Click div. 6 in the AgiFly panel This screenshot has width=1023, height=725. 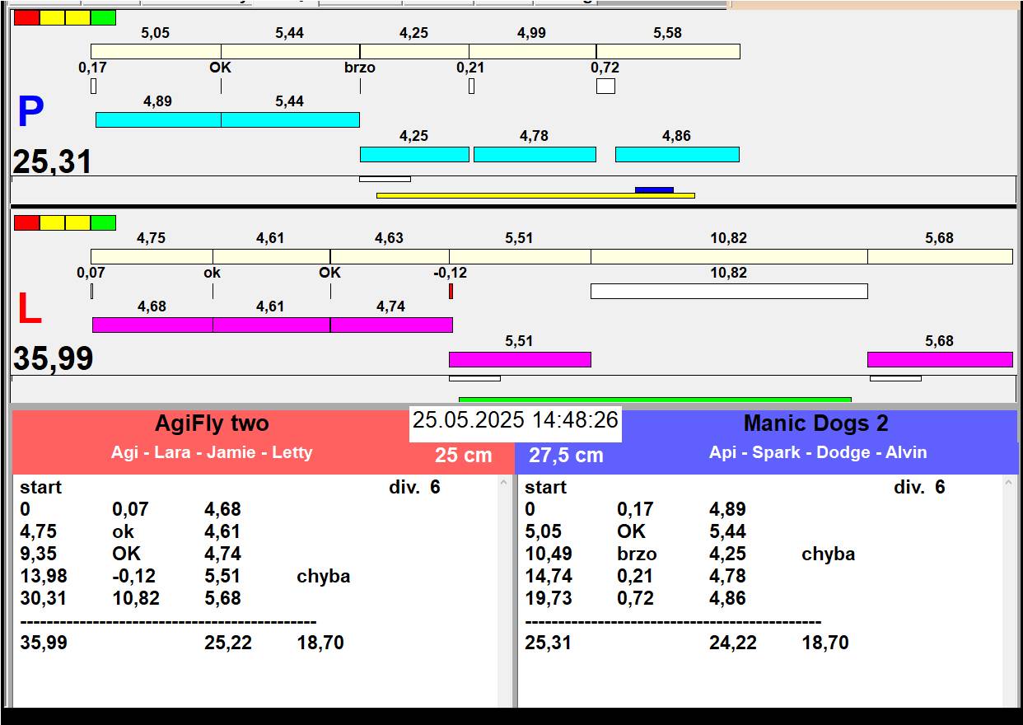414,487
